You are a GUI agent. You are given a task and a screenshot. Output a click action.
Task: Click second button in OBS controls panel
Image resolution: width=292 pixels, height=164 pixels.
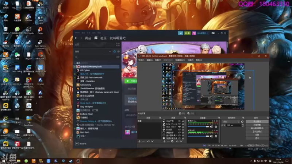(x=257, y=125)
